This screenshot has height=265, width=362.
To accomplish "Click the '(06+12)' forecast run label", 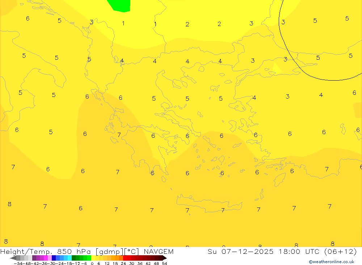I will coord(340,251).
